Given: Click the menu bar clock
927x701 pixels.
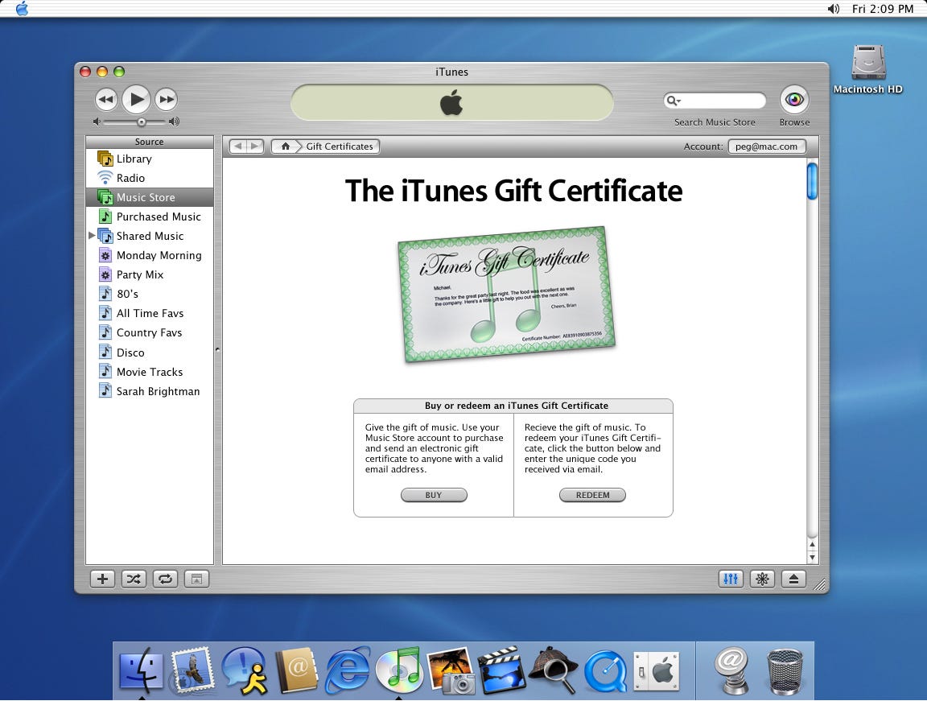Looking at the screenshot, I should coord(883,8).
